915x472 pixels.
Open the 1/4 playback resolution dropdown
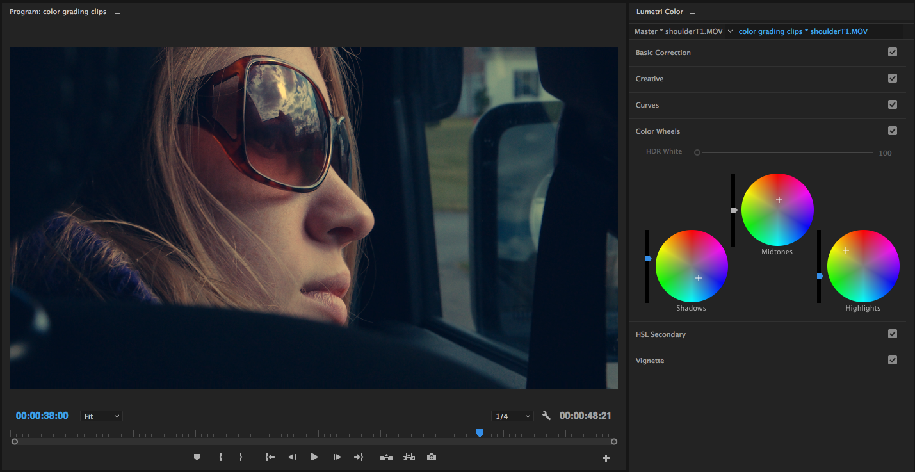click(x=512, y=415)
